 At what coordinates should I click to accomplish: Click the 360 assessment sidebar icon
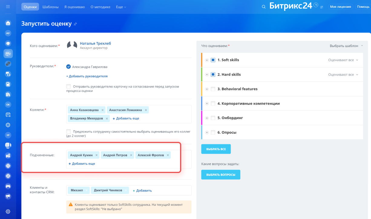(x=8, y=54)
